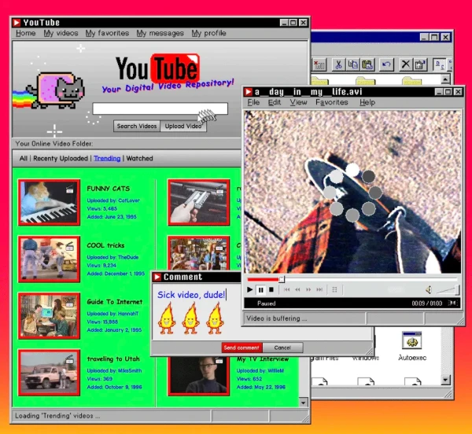472x434 pixels.
Task: Skip to previous track in video player
Action: click(287, 289)
